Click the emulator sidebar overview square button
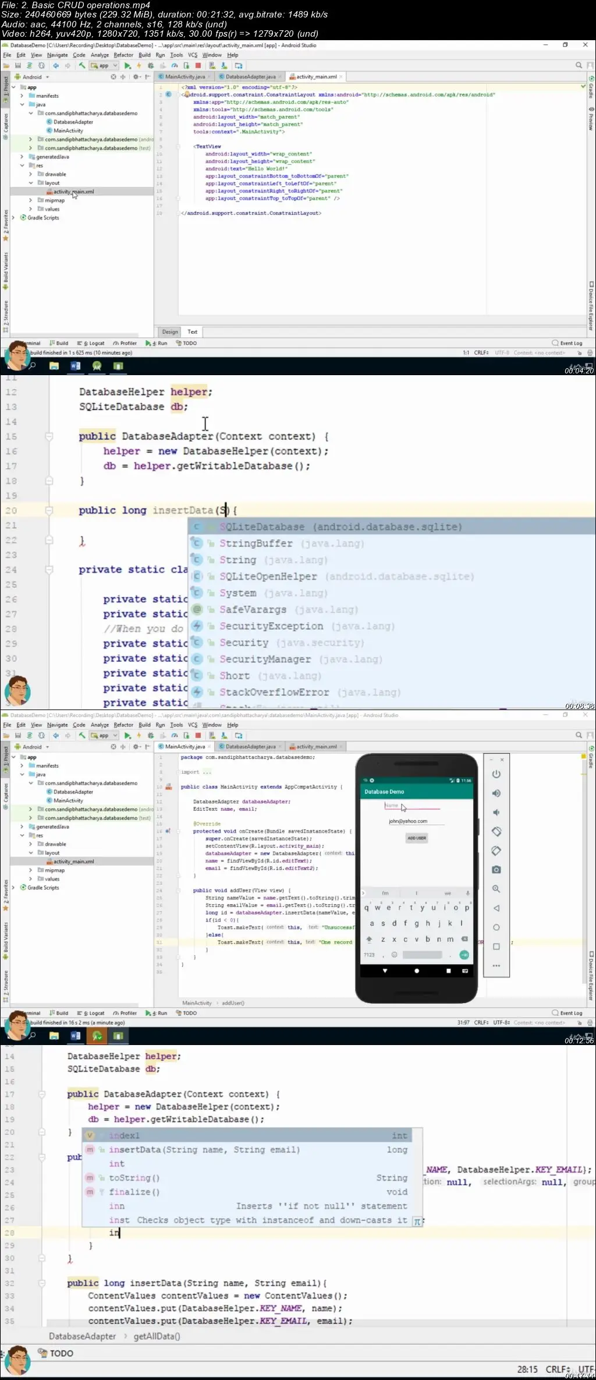This screenshot has height=1380, width=596. click(496, 947)
